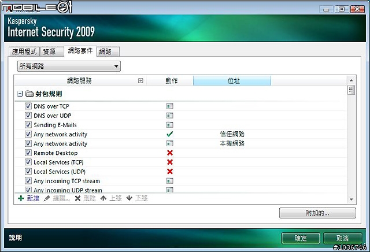
Task: Click the plus box in 網路服務 header
Action: pyautogui.click(x=140, y=81)
